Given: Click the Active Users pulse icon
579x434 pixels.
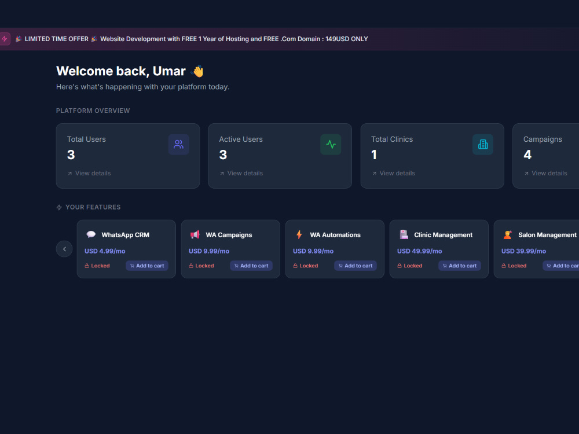Looking at the screenshot, I should (331, 144).
